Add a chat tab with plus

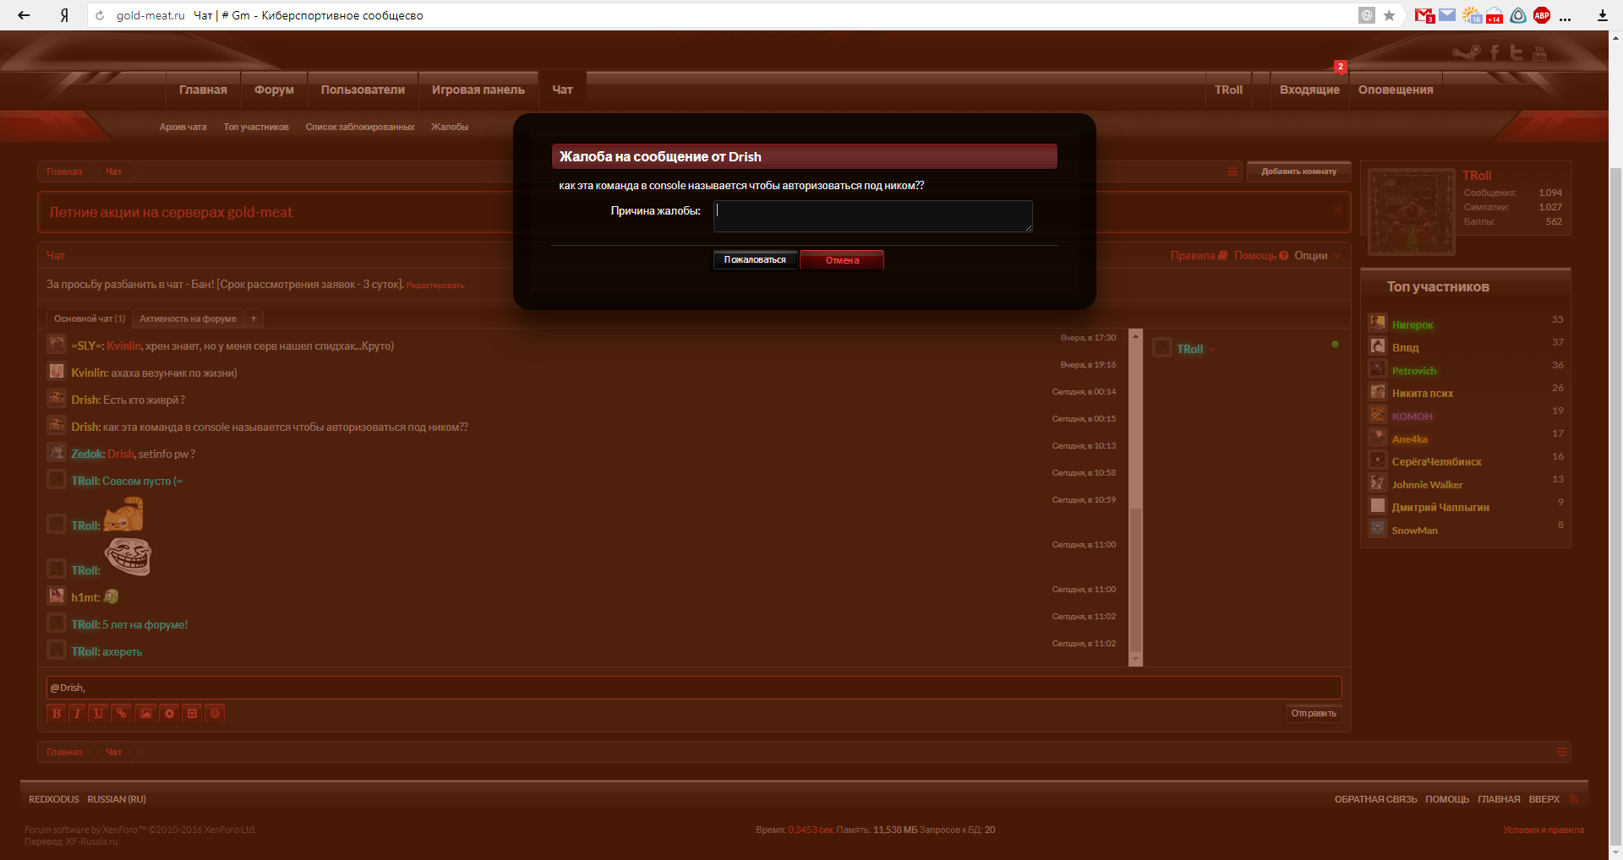point(254,318)
